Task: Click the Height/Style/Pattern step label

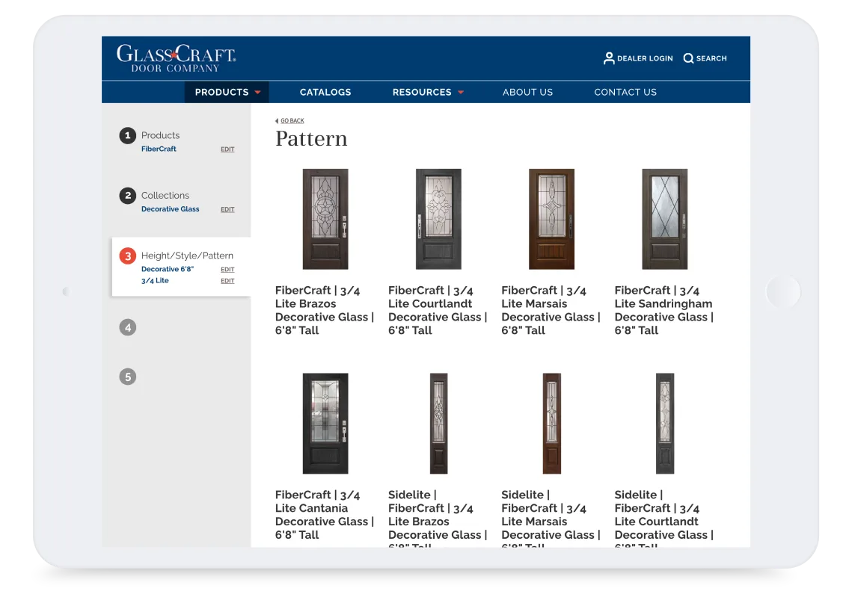Action: [x=187, y=256]
